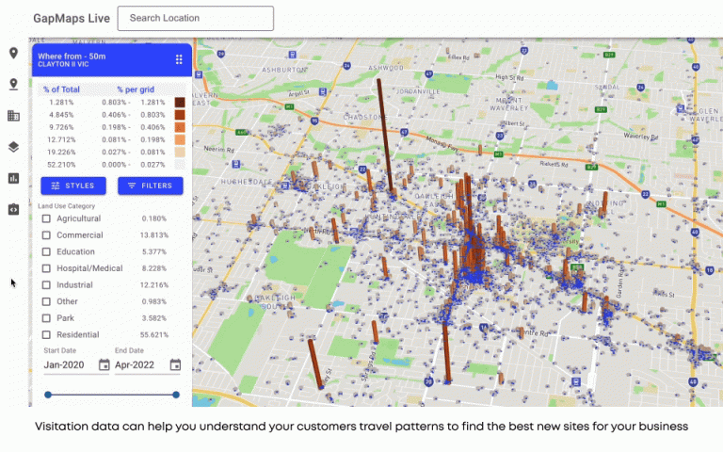Enable the Commercial land use checkbox
Viewport: 723px width, 452px height.
click(x=46, y=235)
